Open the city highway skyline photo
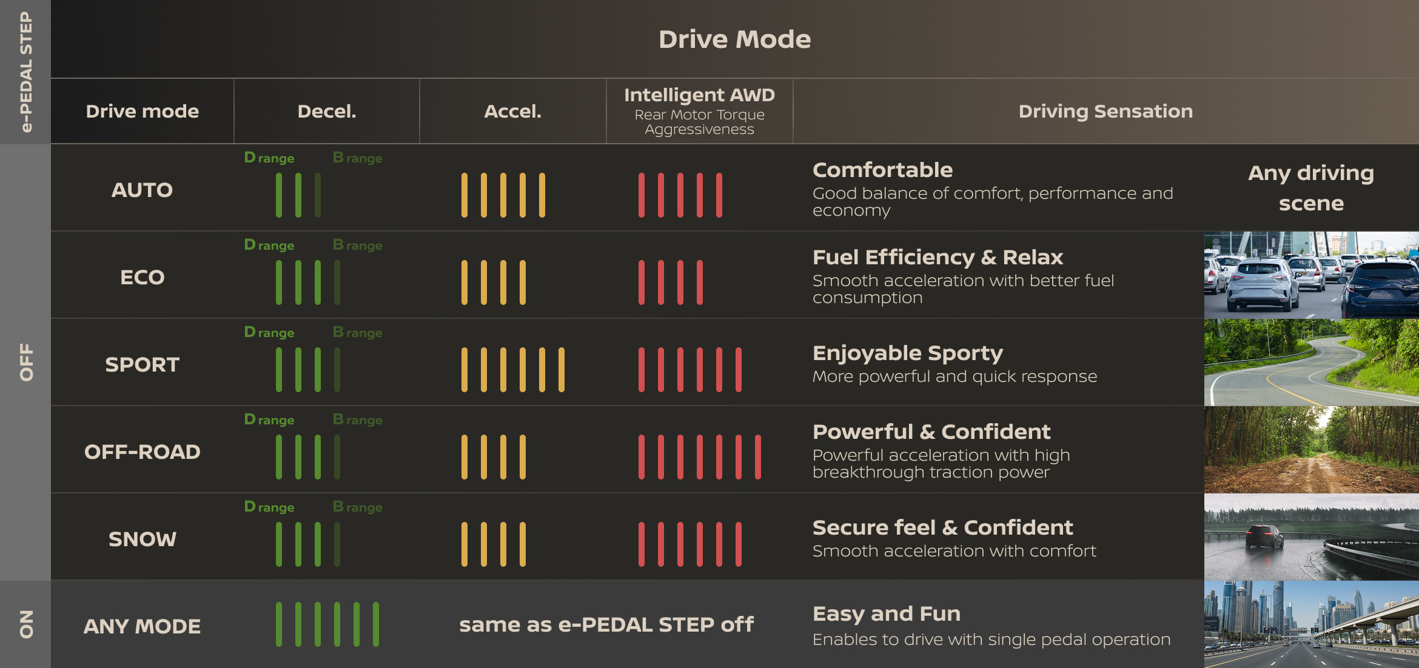 [1311, 624]
